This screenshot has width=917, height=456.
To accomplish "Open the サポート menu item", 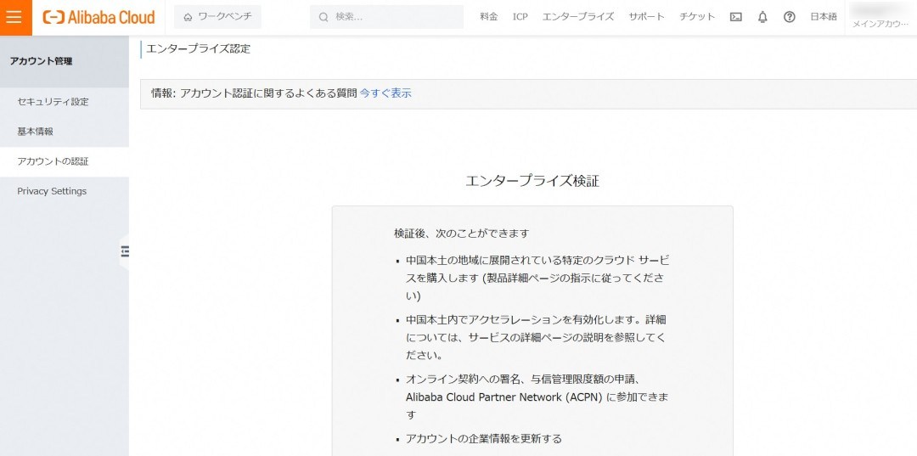I will [646, 17].
